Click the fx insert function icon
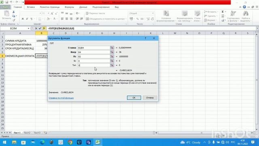259x146 pixels. [x=44, y=28]
